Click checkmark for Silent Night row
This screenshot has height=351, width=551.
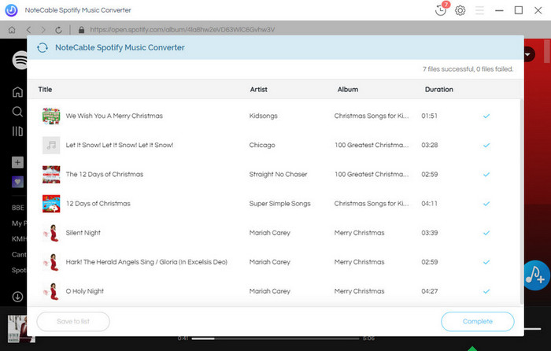point(486,233)
